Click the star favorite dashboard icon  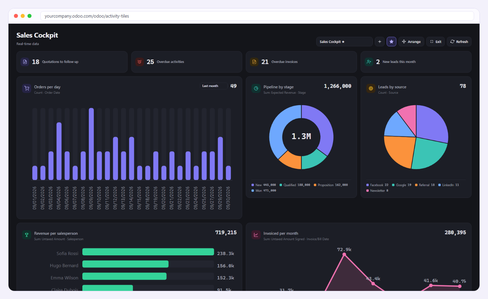click(391, 42)
